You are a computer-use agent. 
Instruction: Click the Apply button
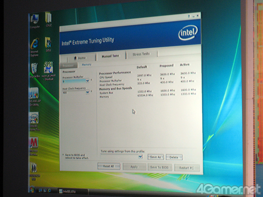pos(134,167)
